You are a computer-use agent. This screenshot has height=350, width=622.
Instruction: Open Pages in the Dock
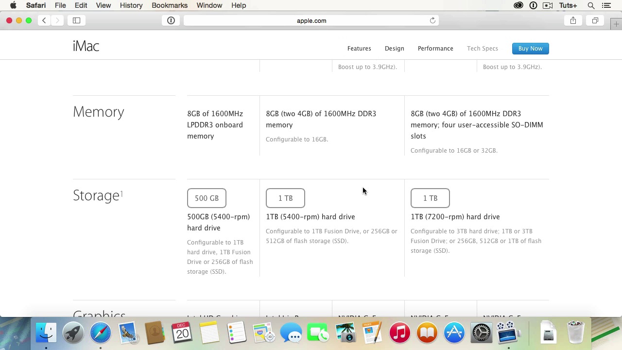click(373, 333)
